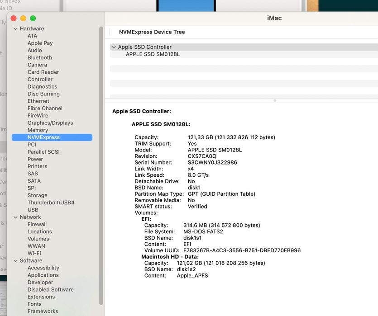Viewport: 378px width, 316px height.
Task: Open Card Reader section
Action: coord(43,72)
